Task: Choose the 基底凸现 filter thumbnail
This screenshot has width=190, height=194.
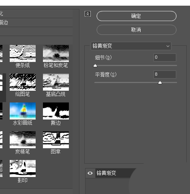Action: pyautogui.click(x=56, y=82)
